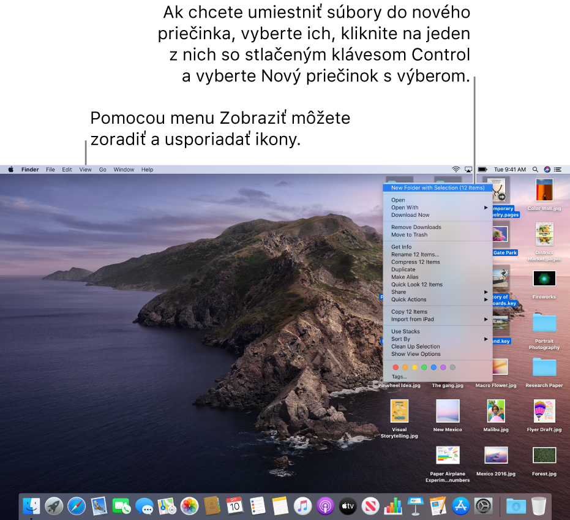
Task: Select the Malibu.jpg desktop file
Action: click(496, 416)
